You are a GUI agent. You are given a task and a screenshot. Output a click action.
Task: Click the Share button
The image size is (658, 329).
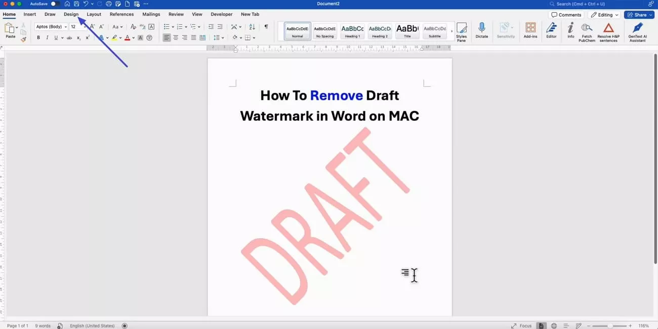(638, 14)
